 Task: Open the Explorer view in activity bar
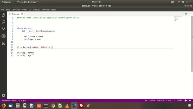pos(3,15)
